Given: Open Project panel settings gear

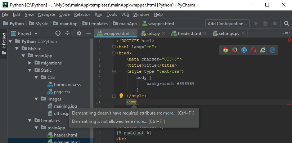Looking at the screenshot, I should [x=79, y=33].
